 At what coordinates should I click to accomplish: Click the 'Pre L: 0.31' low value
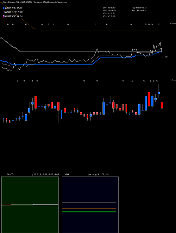(109, 13)
